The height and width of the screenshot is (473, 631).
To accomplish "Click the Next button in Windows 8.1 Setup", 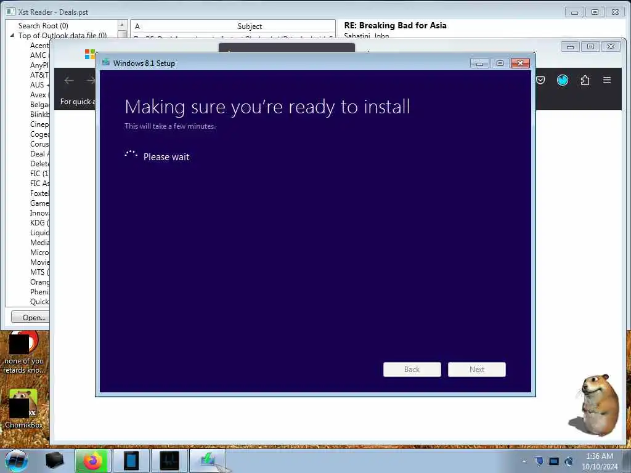I will click(x=476, y=370).
